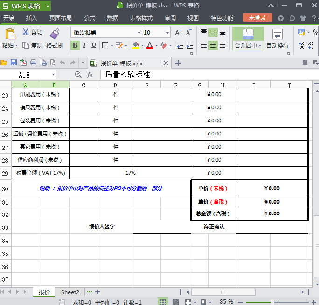Viewport: 319px width, 305px height.
Task: Open file with folder icon
Action: coord(4,63)
